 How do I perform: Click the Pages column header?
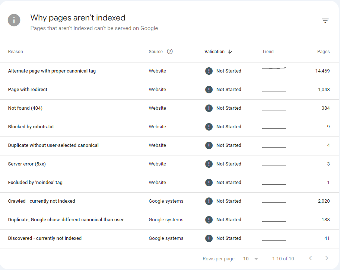point(323,52)
